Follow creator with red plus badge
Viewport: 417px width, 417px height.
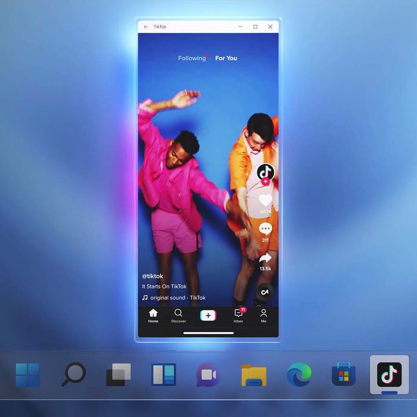[x=265, y=181]
